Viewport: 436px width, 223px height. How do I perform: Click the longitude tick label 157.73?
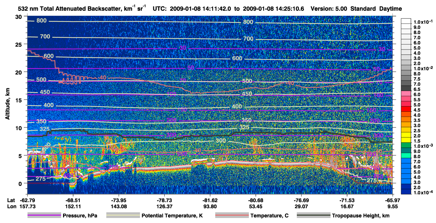(28, 206)
